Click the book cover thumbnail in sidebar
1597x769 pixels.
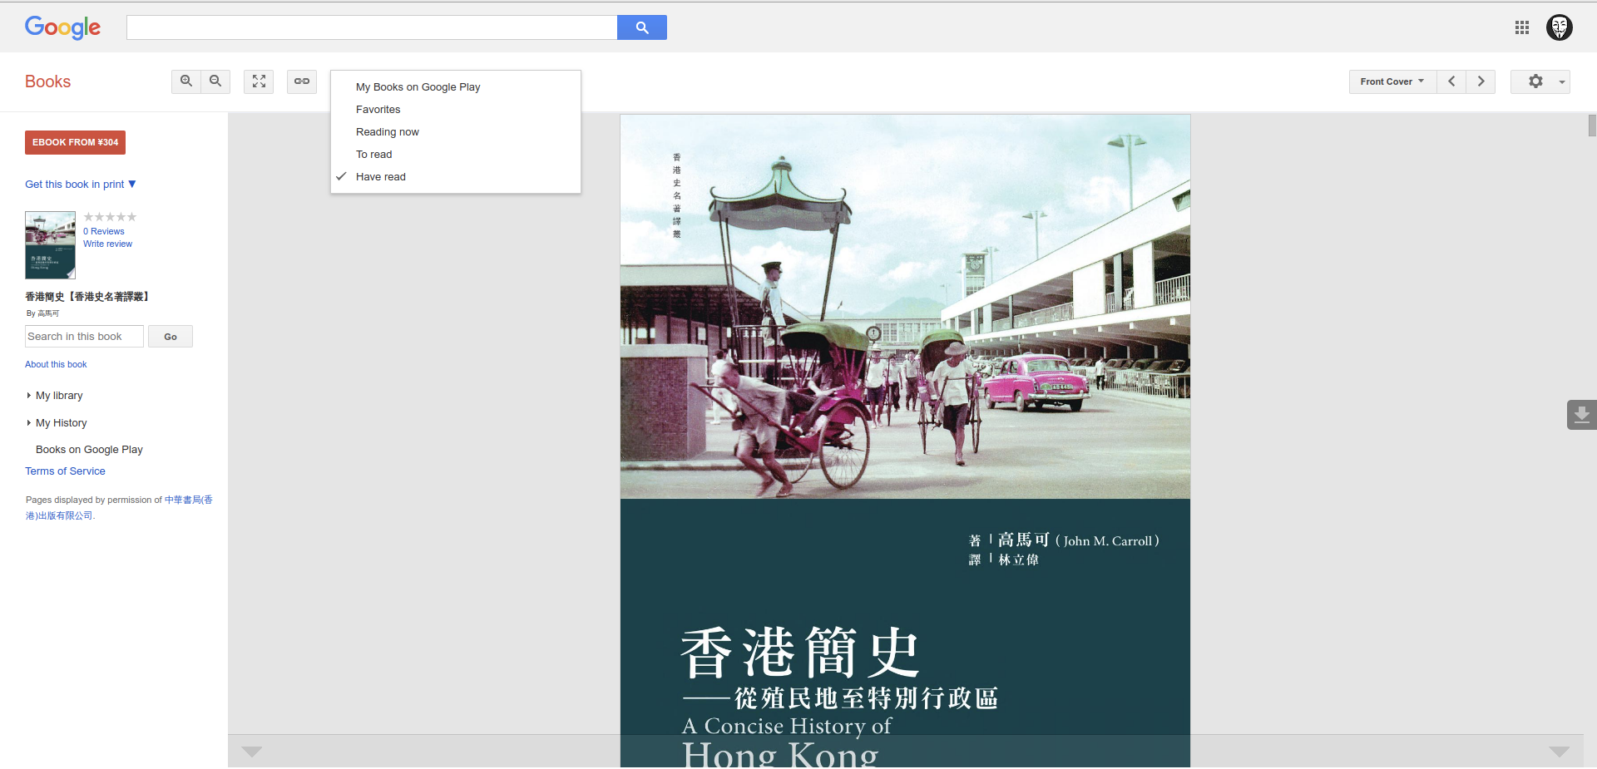50,245
